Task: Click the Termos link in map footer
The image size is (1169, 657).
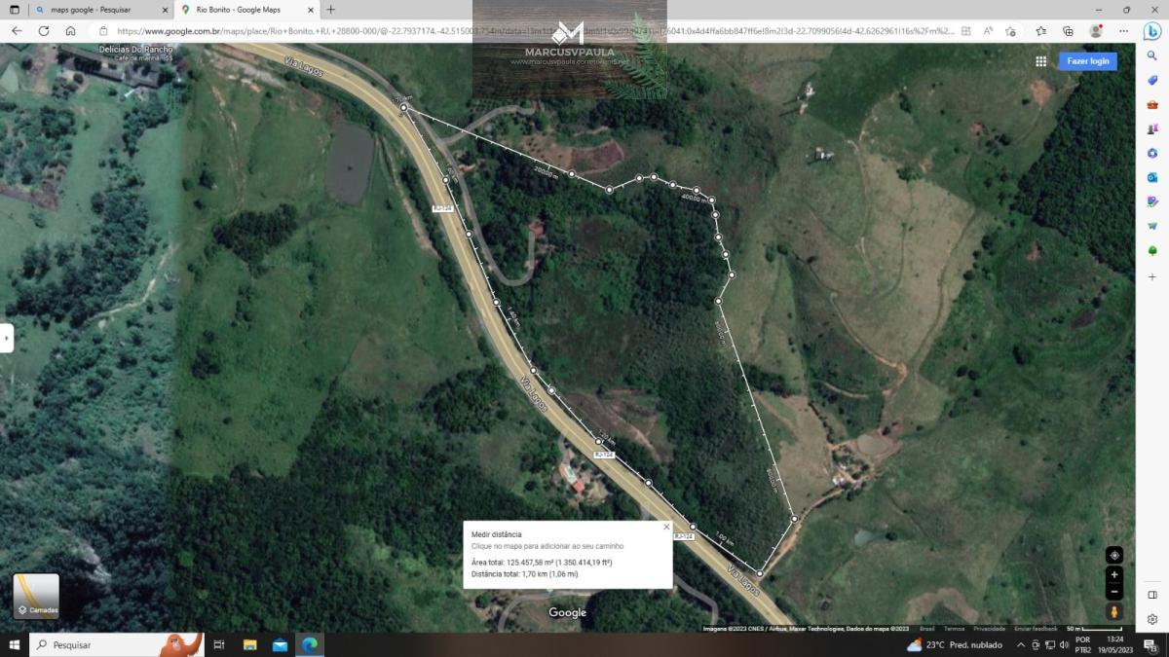Action: click(x=954, y=629)
